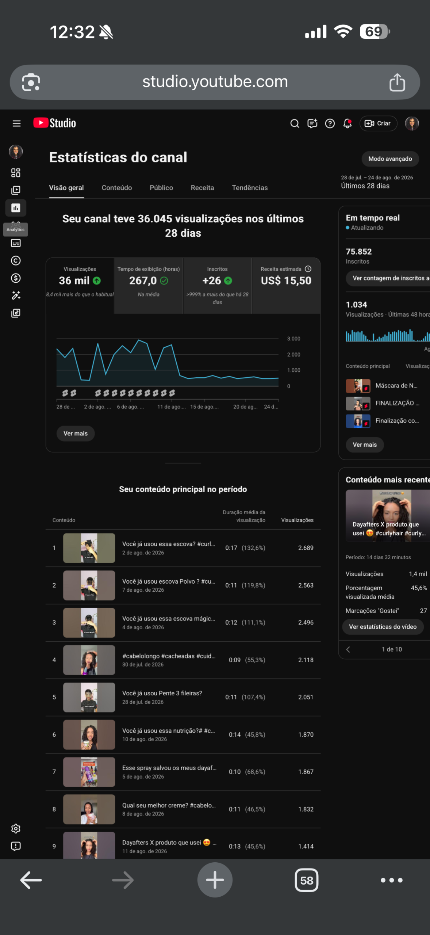
Task: Open the Dashboard icon in sidebar
Action: (x=16, y=173)
